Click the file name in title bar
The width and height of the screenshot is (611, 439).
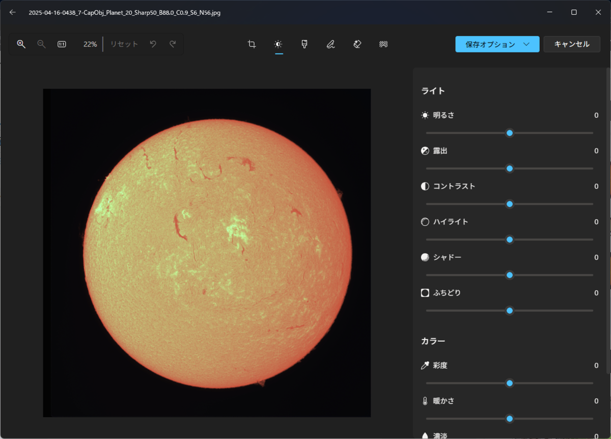pos(125,12)
